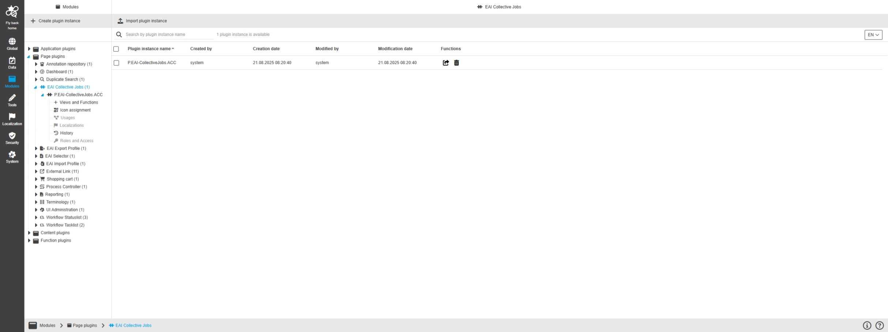Collapse the EAI Collective Jobs node
The image size is (888, 332).
36,87
